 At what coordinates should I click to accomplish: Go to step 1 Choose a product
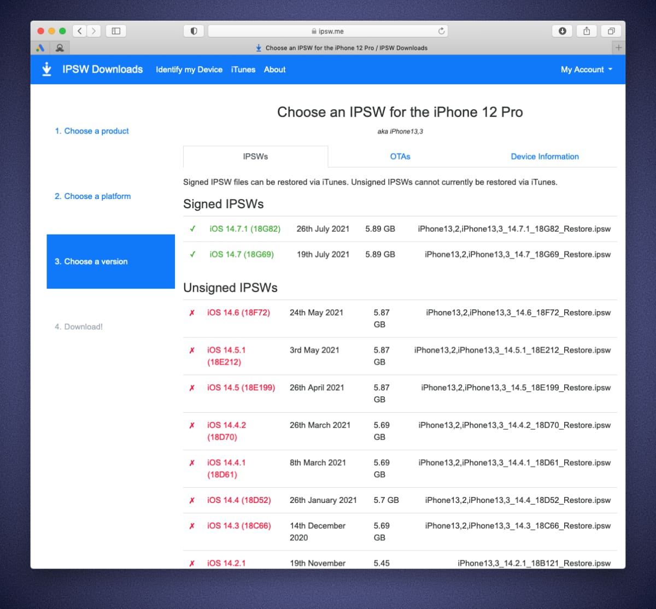point(92,131)
